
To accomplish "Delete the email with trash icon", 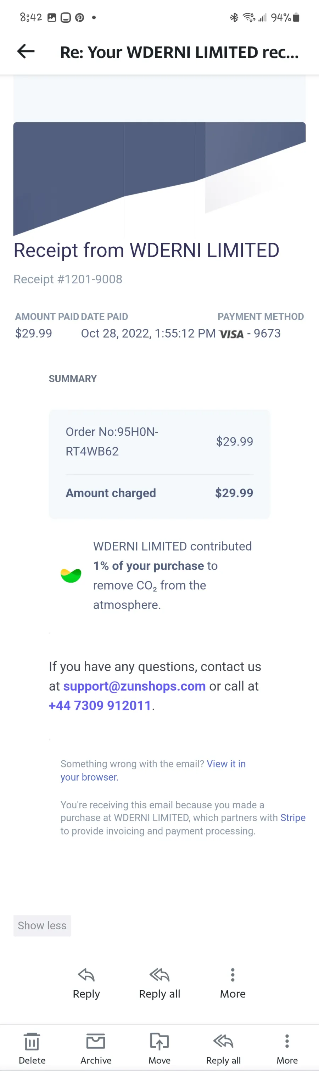I will click(x=32, y=1042).
